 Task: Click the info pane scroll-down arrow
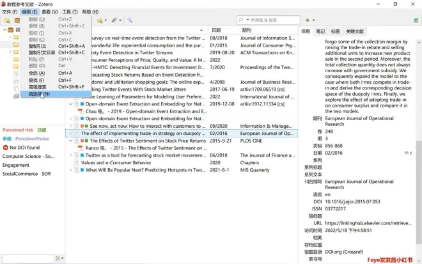tap(419, 261)
